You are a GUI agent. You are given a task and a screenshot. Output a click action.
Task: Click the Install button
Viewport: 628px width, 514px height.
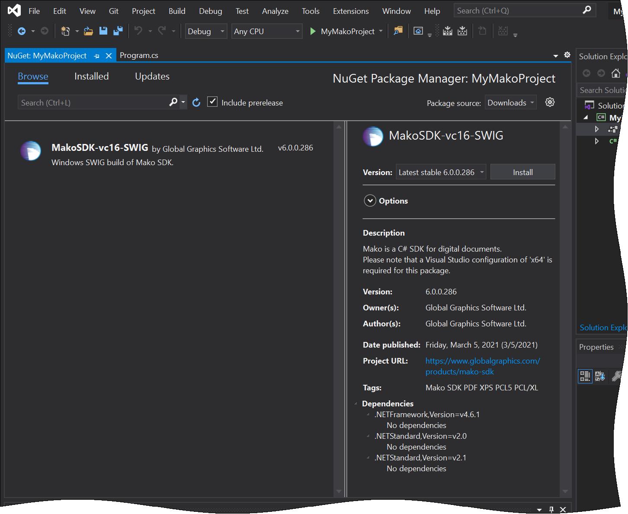tap(522, 172)
